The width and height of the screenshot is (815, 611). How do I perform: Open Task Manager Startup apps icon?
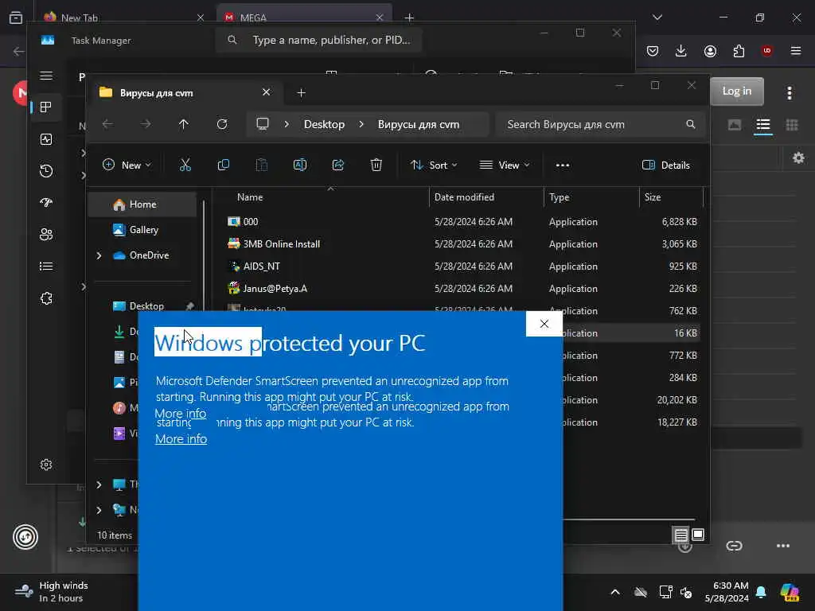tap(46, 203)
